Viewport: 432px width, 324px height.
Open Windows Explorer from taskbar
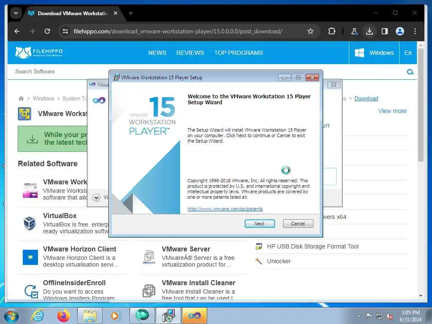pyautogui.click(x=90, y=316)
